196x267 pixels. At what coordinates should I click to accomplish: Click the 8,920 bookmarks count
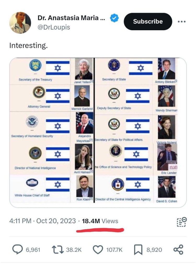click(x=154, y=250)
